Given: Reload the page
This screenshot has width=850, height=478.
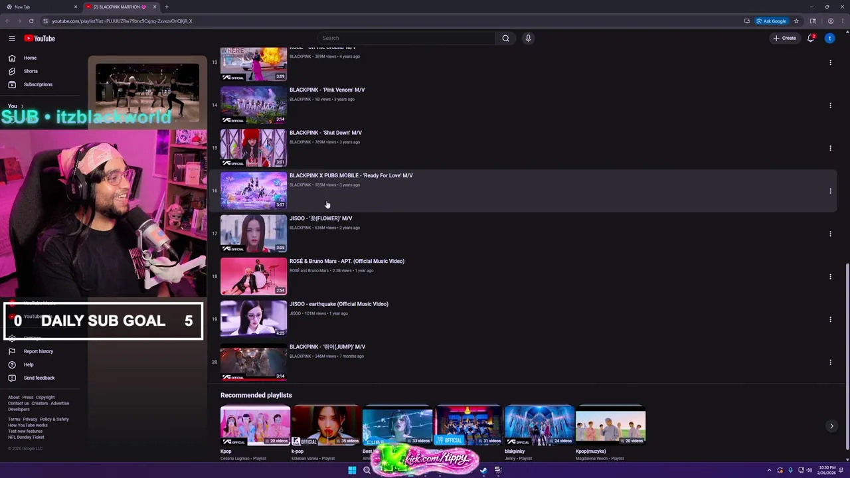Looking at the screenshot, I should click(x=31, y=21).
